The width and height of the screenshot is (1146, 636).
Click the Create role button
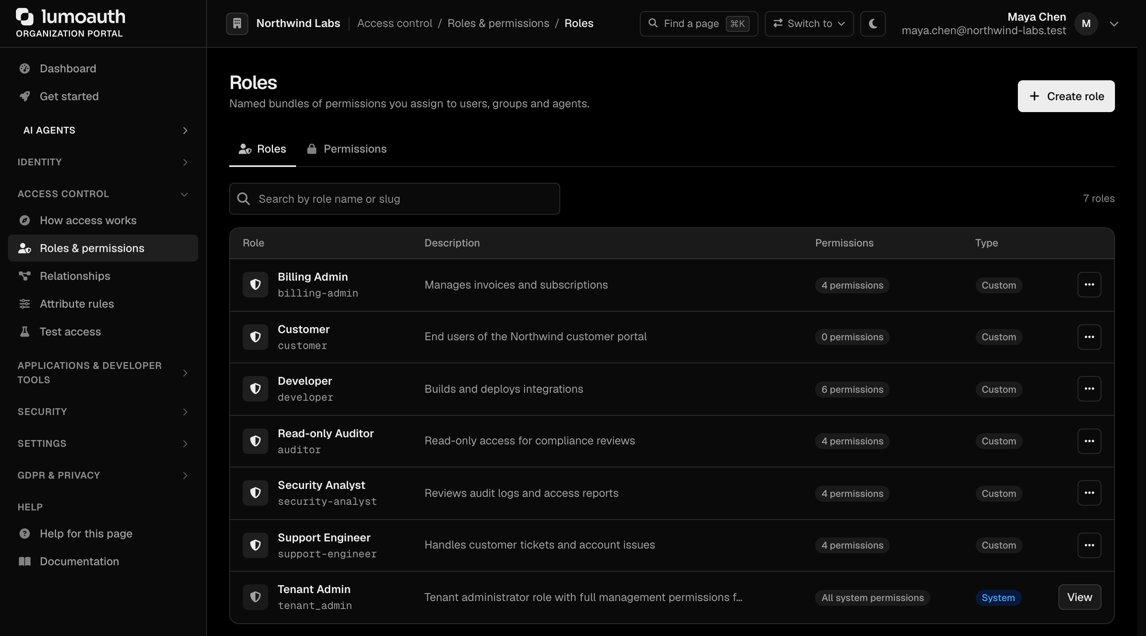pos(1066,96)
